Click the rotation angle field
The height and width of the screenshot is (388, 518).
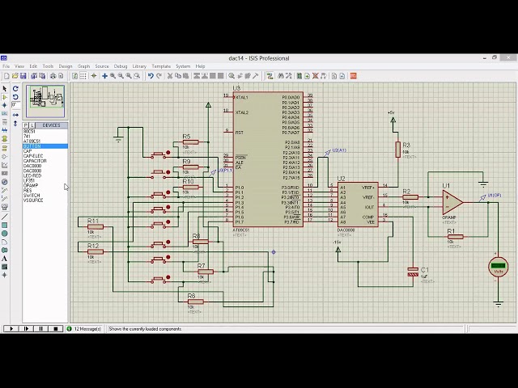tap(15, 105)
